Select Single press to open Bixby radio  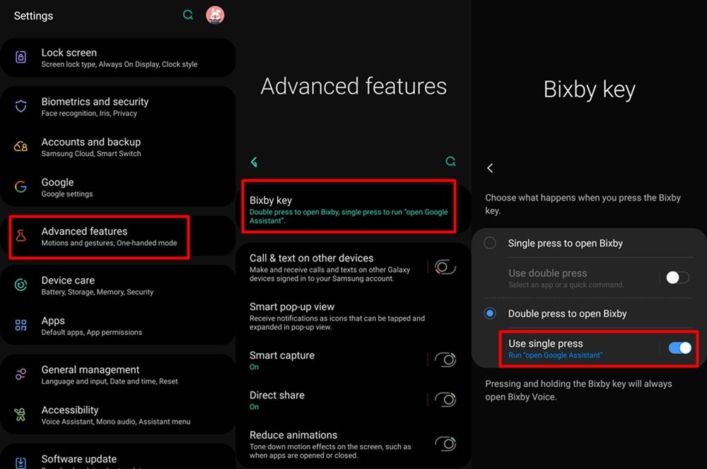pyautogui.click(x=490, y=243)
